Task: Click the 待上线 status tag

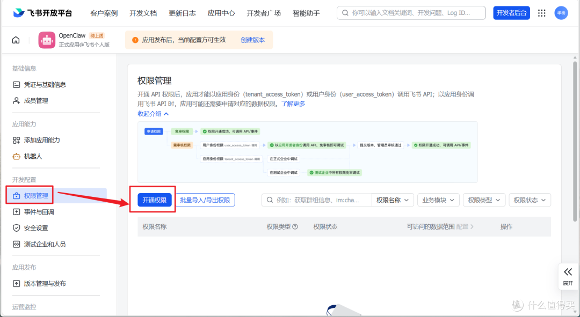Action: [x=97, y=35]
